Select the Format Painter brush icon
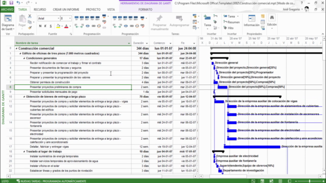326x183 pixels. (x=30, y=27)
